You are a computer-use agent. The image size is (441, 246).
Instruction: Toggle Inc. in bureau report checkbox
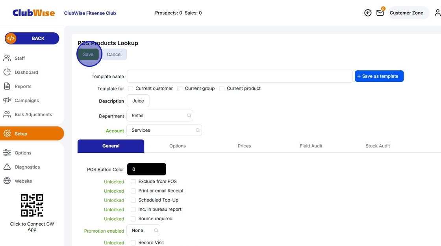click(x=133, y=209)
